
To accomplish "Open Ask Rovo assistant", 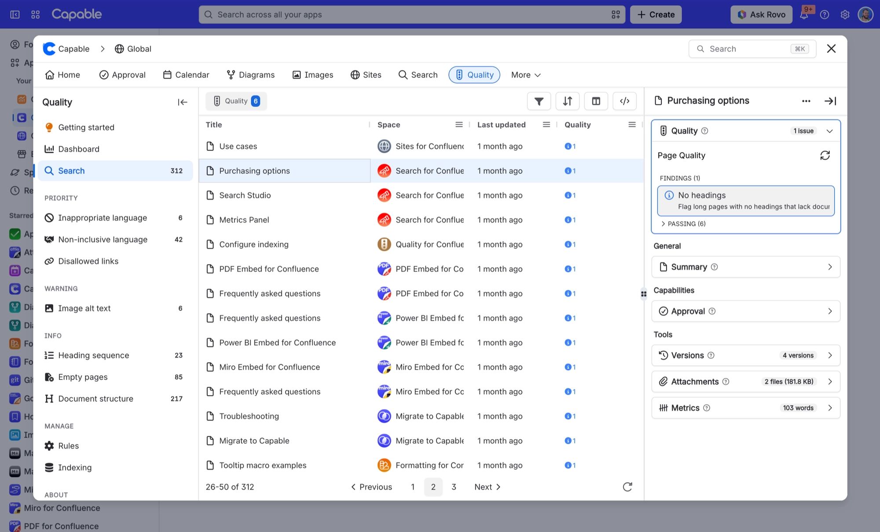I will point(761,15).
